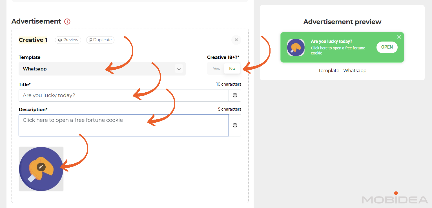Screen dimensions: 432x208
Task: Click the preview headline 'Are you lucky today?'
Action: (331, 42)
